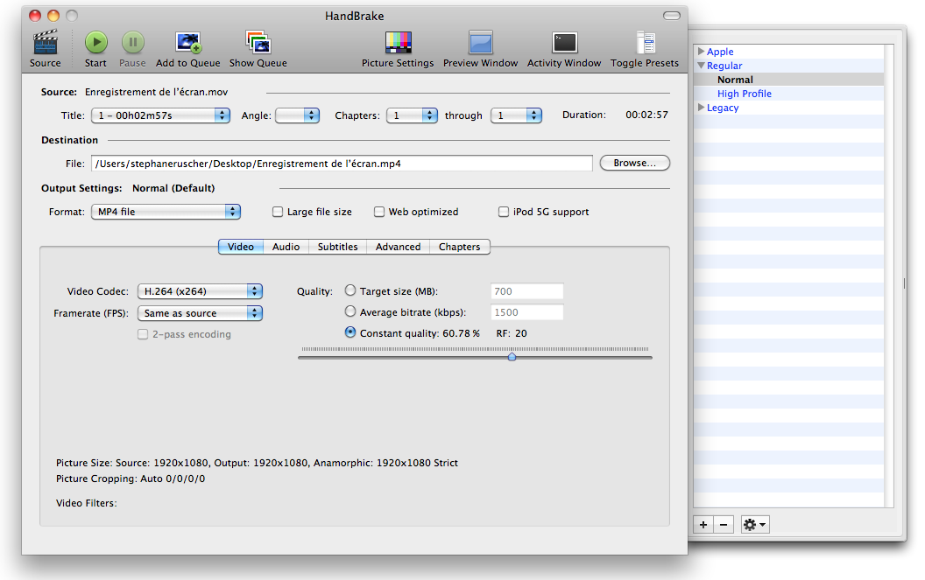Open the Format dropdown
Viewport: 925px width, 580px height.
[166, 212]
